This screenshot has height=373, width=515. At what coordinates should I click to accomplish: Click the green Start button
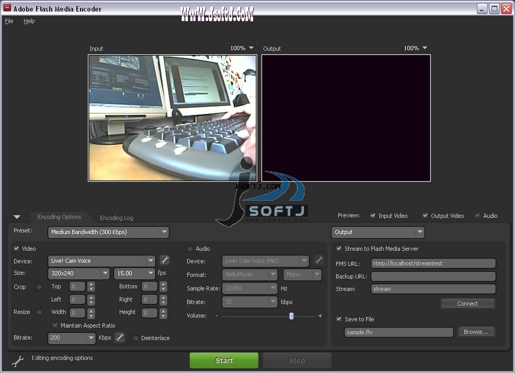(x=224, y=360)
